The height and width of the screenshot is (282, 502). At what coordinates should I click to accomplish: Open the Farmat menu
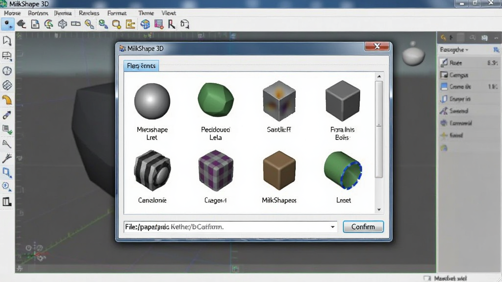(117, 13)
